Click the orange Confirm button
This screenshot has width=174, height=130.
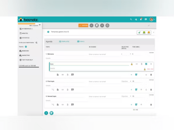[x=83, y=25]
